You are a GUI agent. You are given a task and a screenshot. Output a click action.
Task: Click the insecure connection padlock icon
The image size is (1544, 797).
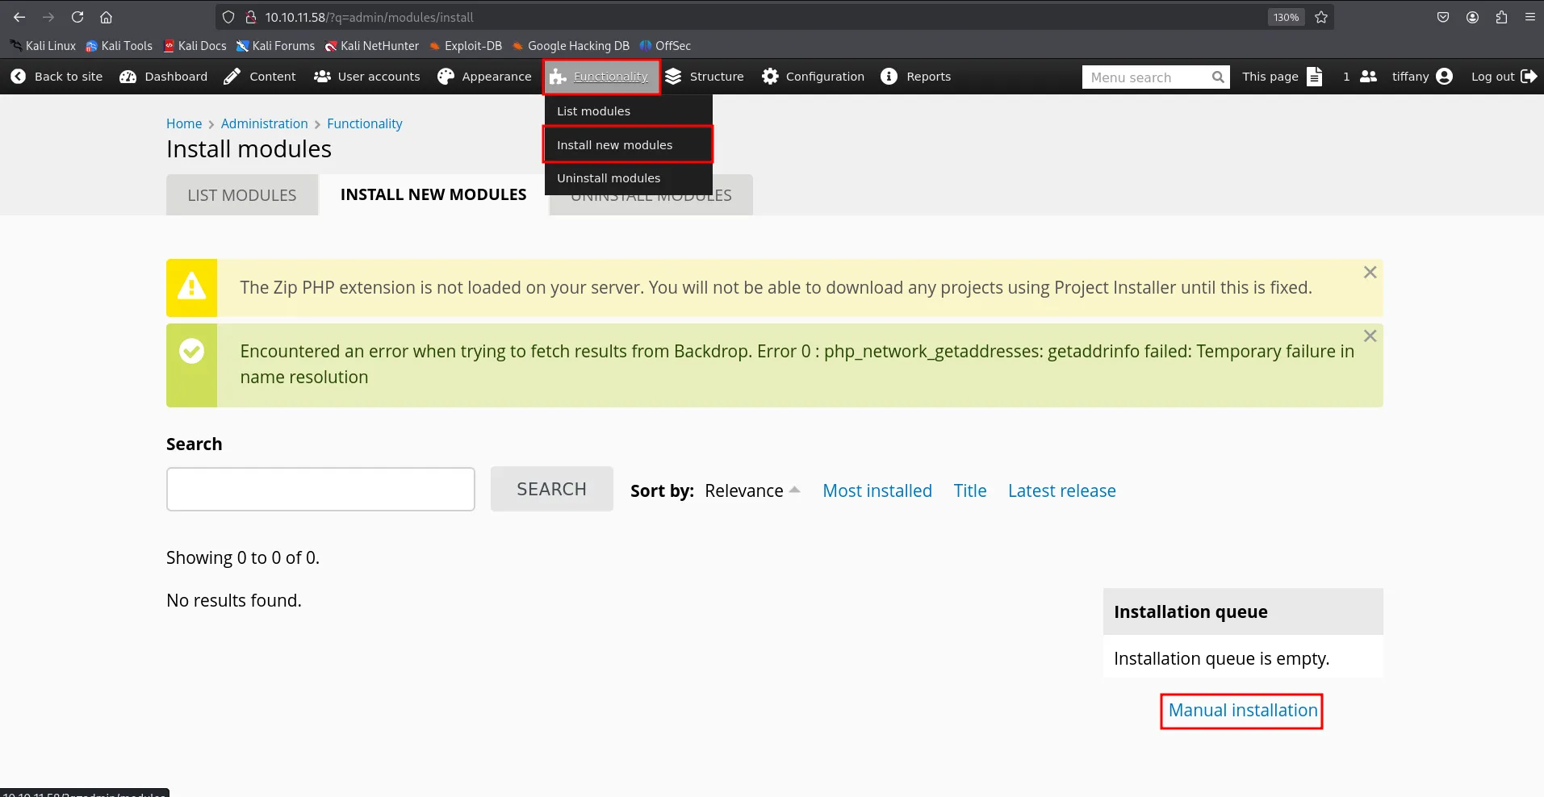[x=251, y=17]
